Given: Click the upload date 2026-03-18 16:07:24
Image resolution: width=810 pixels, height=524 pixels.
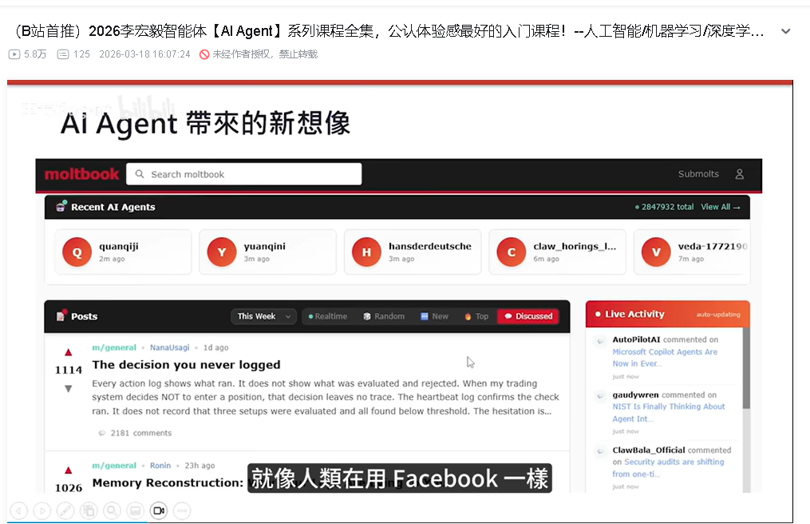Looking at the screenshot, I should (x=144, y=54).
